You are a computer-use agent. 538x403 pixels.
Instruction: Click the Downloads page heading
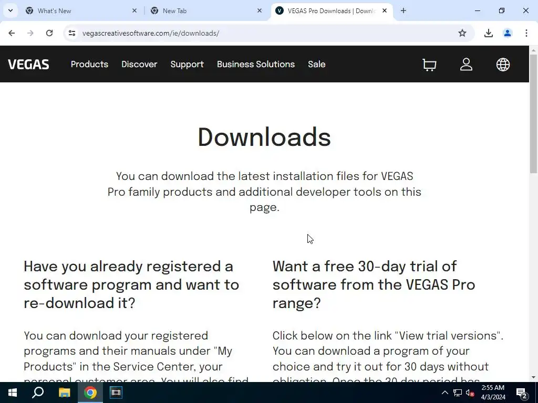(x=264, y=137)
